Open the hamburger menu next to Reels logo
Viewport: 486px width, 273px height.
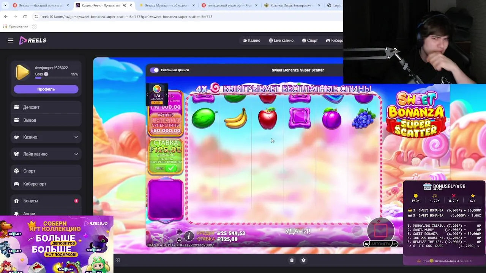tap(11, 41)
